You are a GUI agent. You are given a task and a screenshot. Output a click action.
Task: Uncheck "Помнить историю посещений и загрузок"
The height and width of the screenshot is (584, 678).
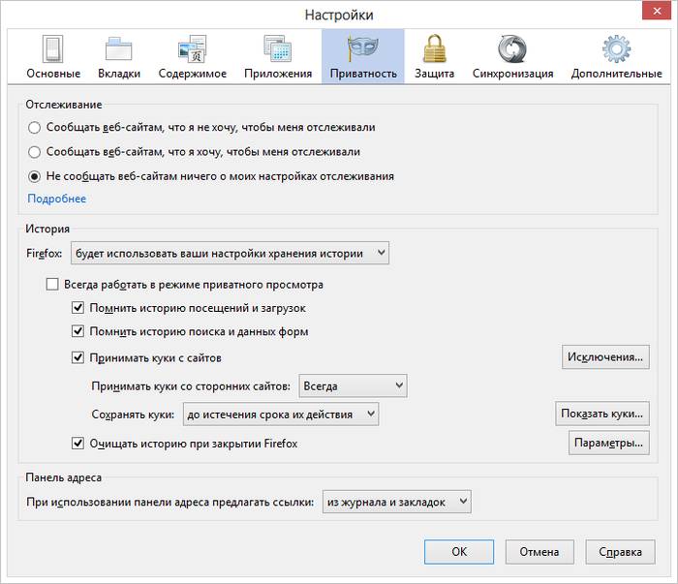[x=78, y=308]
